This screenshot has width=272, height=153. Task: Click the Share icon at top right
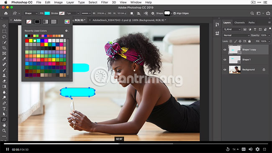(268, 13)
